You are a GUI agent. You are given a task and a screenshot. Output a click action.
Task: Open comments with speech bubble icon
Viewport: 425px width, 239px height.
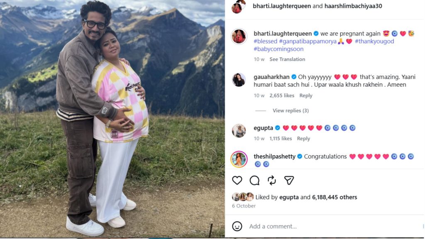click(254, 180)
